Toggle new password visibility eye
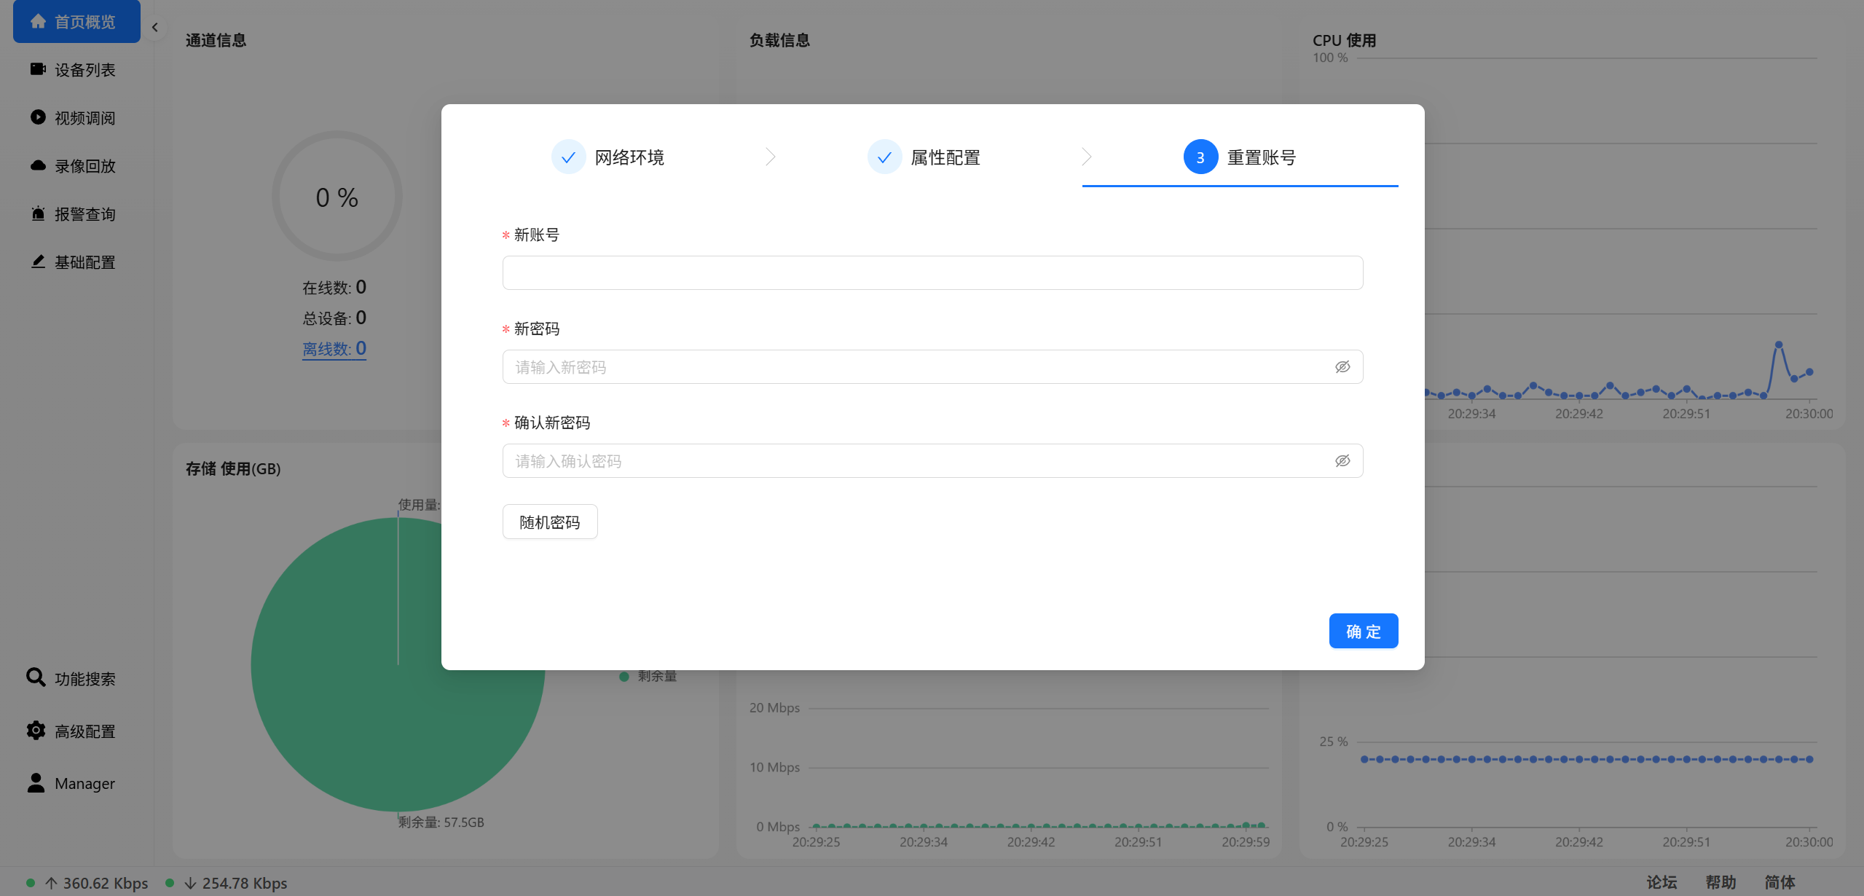The image size is (1864, 896). (x=1342, y=367)
